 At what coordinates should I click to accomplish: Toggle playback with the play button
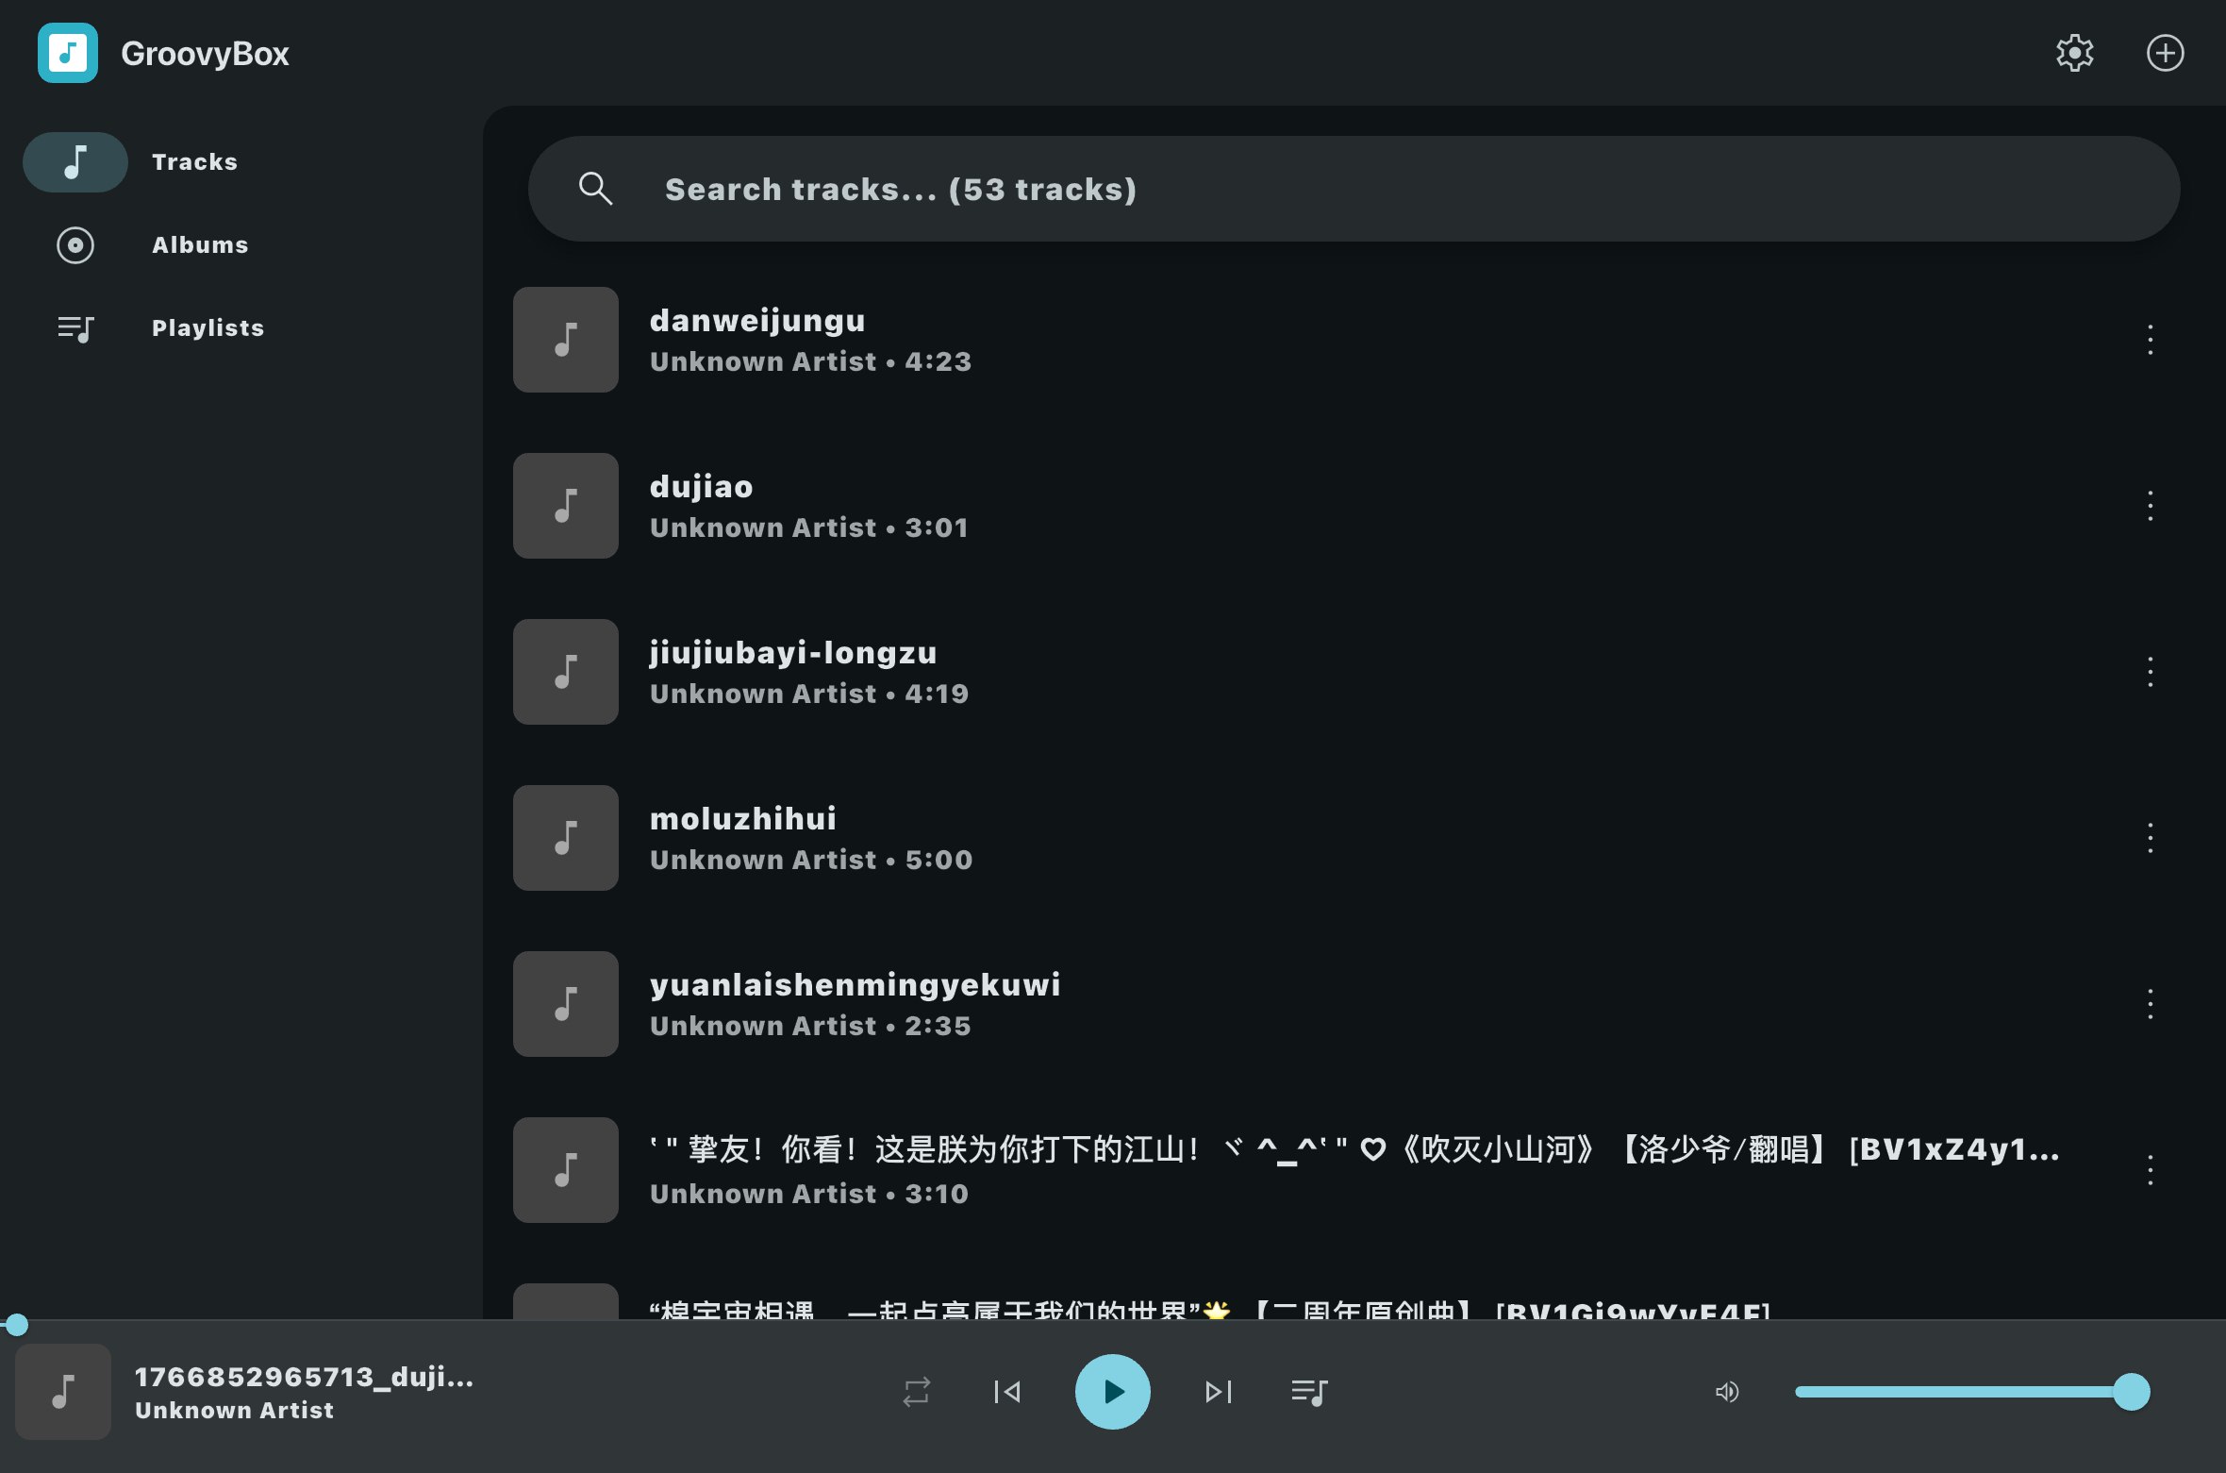tap(1113, 1391)
